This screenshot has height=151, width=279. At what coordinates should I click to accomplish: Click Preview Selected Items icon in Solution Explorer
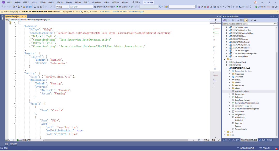pos(255,20)
